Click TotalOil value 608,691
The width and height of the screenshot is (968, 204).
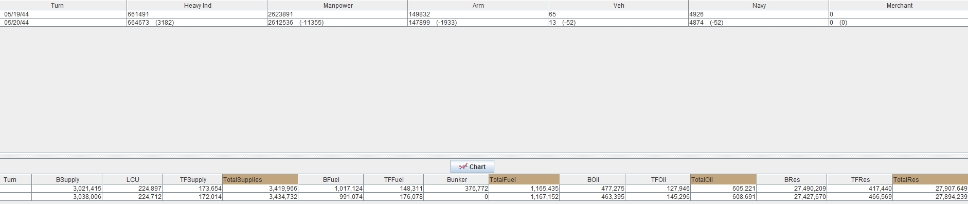click(x=744, y=197)
